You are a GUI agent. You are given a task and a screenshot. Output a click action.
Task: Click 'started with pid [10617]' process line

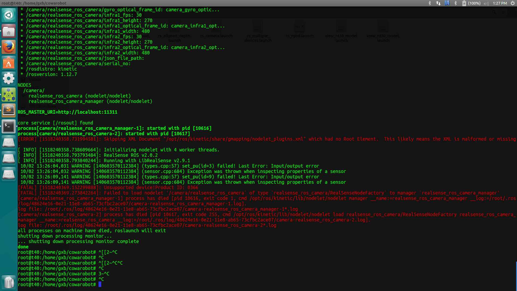[104, 134]
